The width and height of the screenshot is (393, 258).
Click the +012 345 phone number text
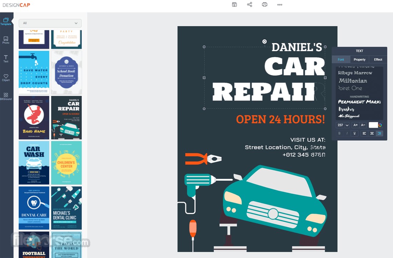click(304, 155)
